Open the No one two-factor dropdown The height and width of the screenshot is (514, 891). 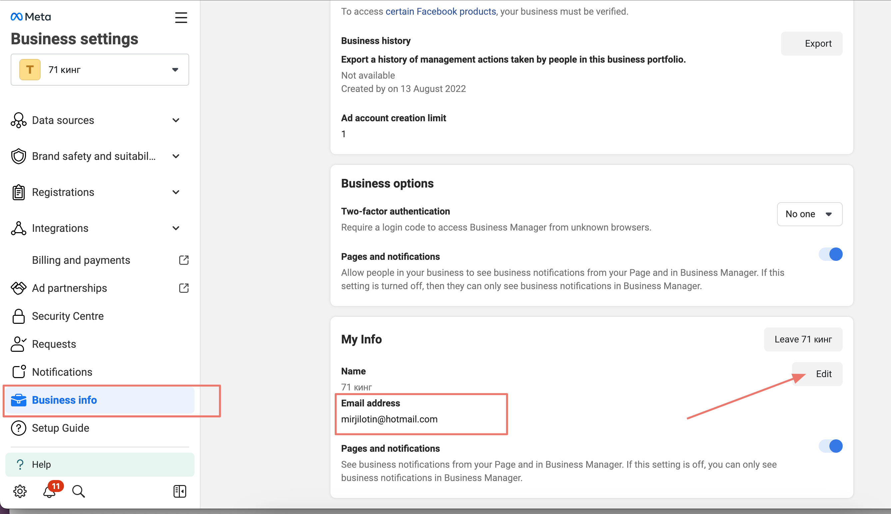[x=809, y=214]
